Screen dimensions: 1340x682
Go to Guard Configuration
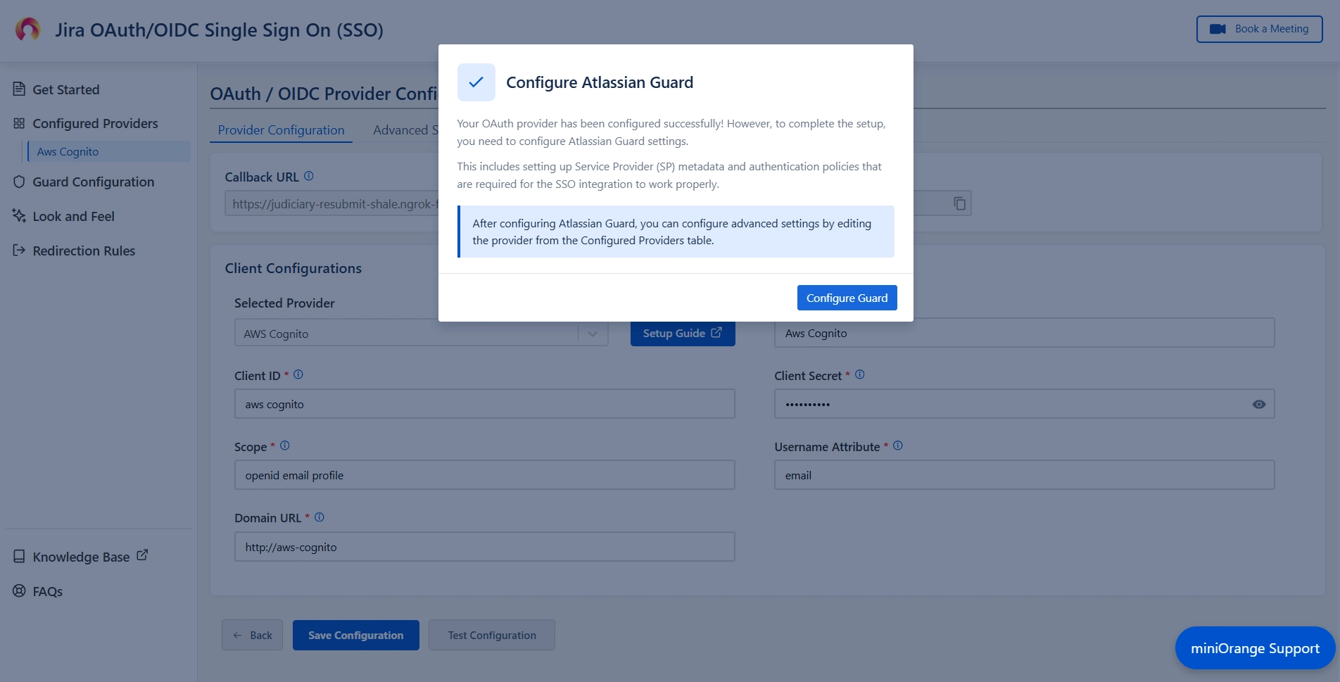point(93,182)
